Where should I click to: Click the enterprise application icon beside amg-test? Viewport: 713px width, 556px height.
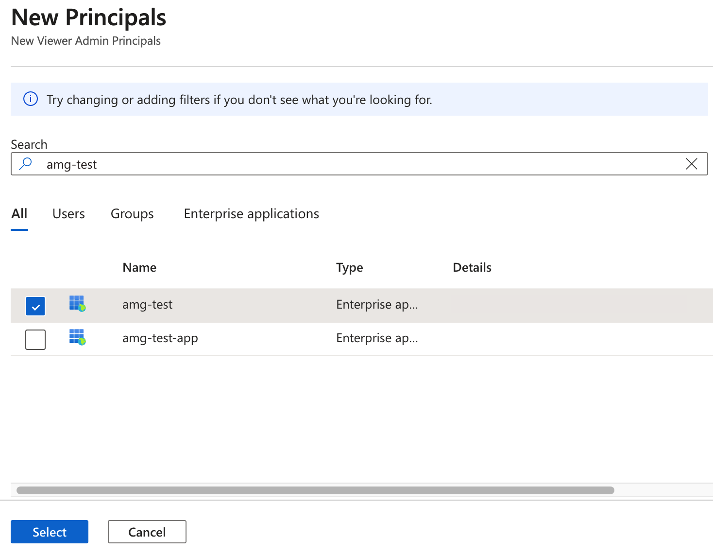77,304
